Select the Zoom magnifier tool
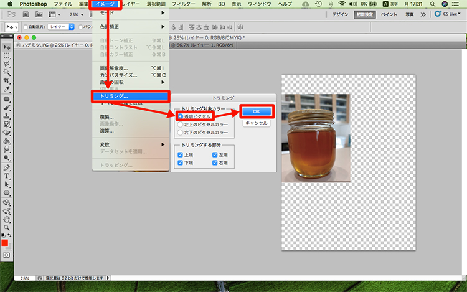467x292 pixels. 7,228
